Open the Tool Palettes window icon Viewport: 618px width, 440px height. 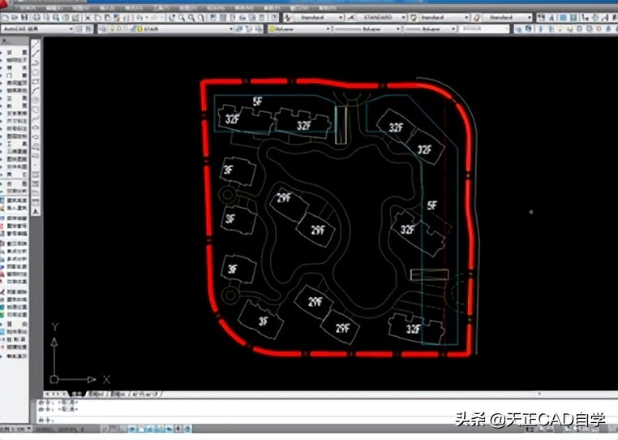233,17
